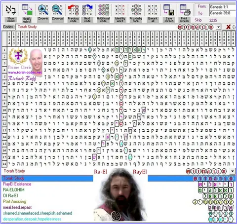Select the shamed,shamefaced,sheepish,ashamed entry
Screen dimensions: 237x224
pos(38,213)
